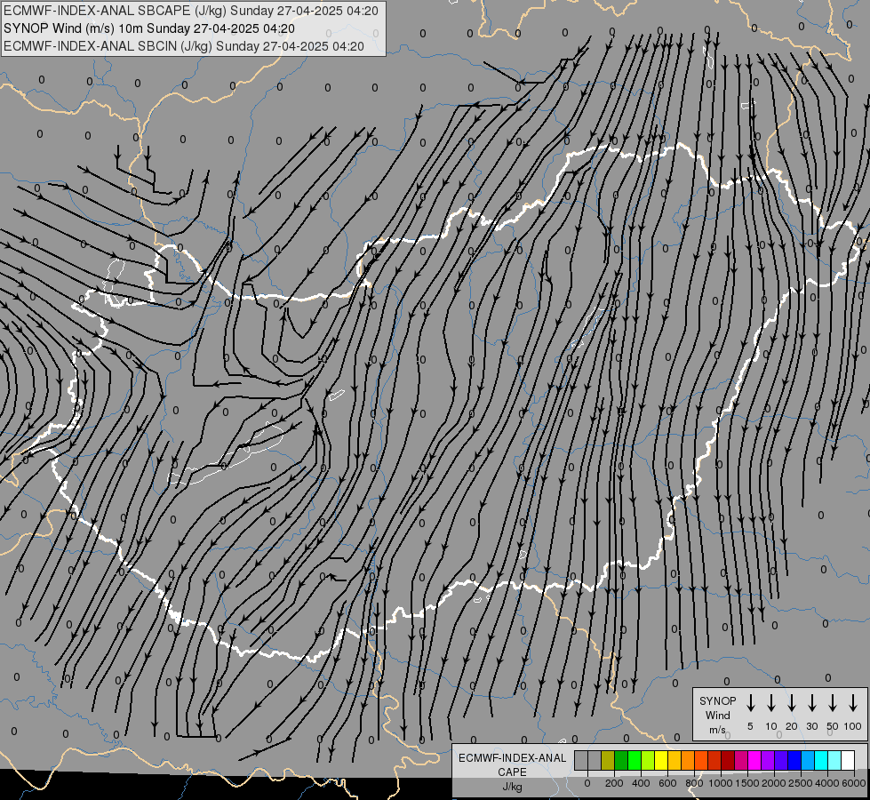The image size is (870, 800).
Task: Choose the dark red swatch after 1000 tick
Action: pyautogui.click(x=728, y=760)
